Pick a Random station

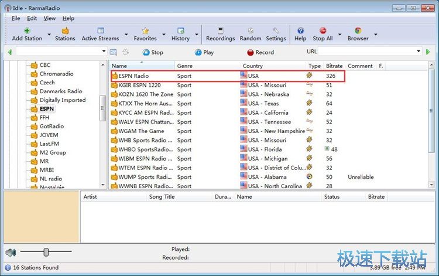[x=251, y=34]
